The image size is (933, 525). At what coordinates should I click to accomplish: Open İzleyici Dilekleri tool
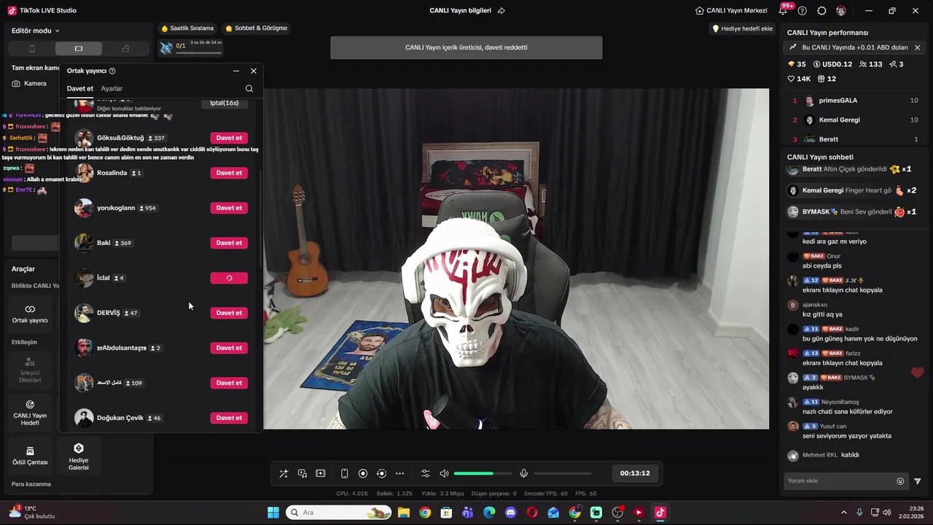point(30,370)
